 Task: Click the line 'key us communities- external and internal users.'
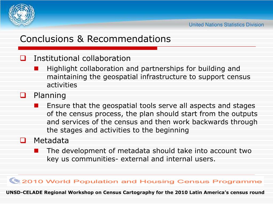(131, 159)
